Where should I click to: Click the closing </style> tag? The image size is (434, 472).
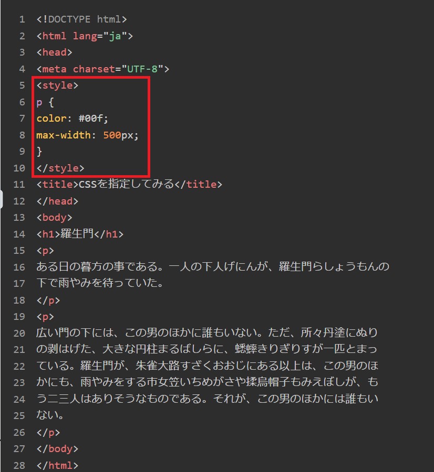(x=60, y=168)
